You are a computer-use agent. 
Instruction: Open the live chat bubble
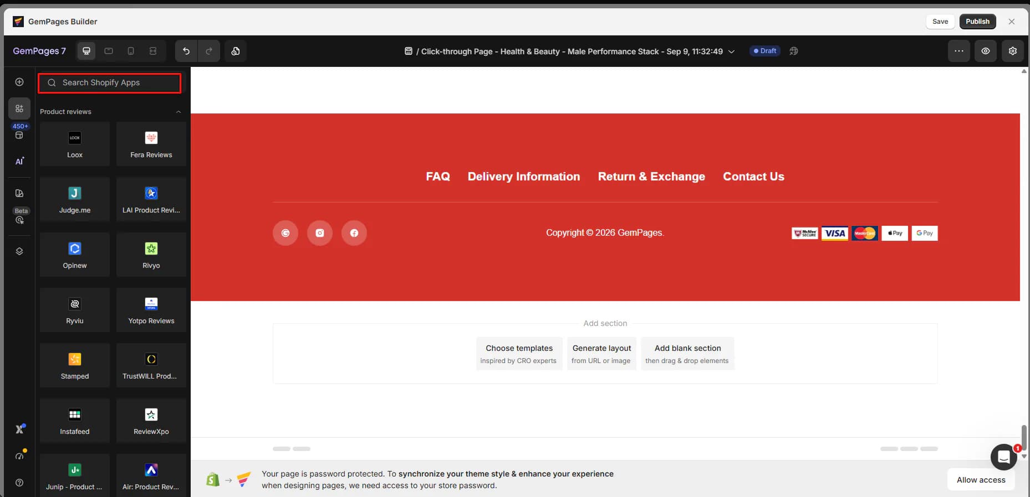(1003, 457)
